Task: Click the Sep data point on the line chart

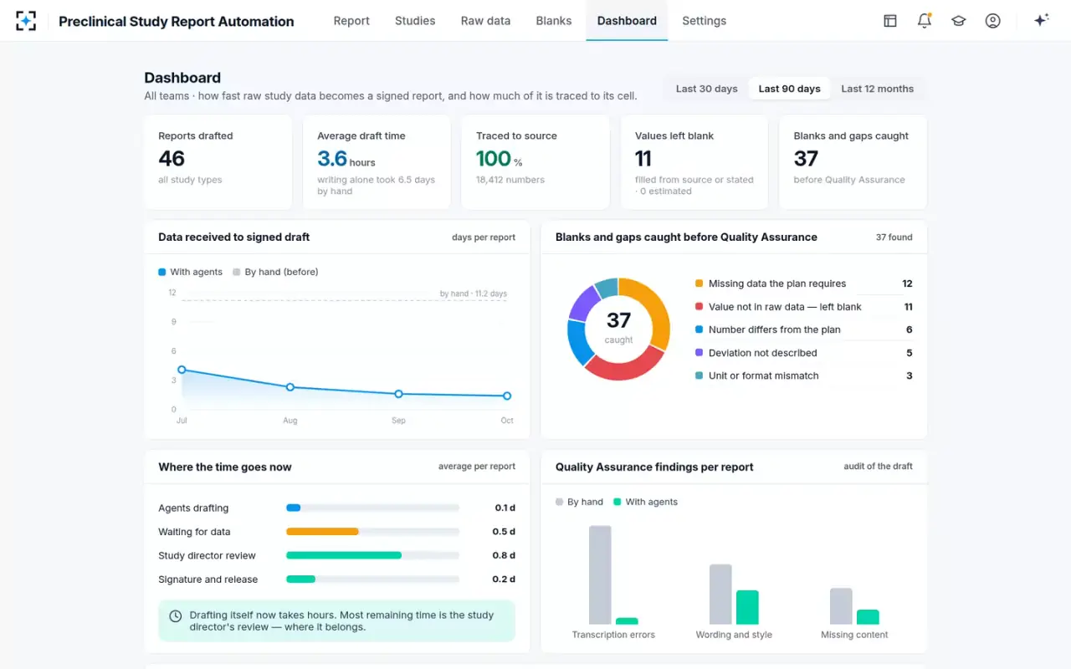Action: 398,394
